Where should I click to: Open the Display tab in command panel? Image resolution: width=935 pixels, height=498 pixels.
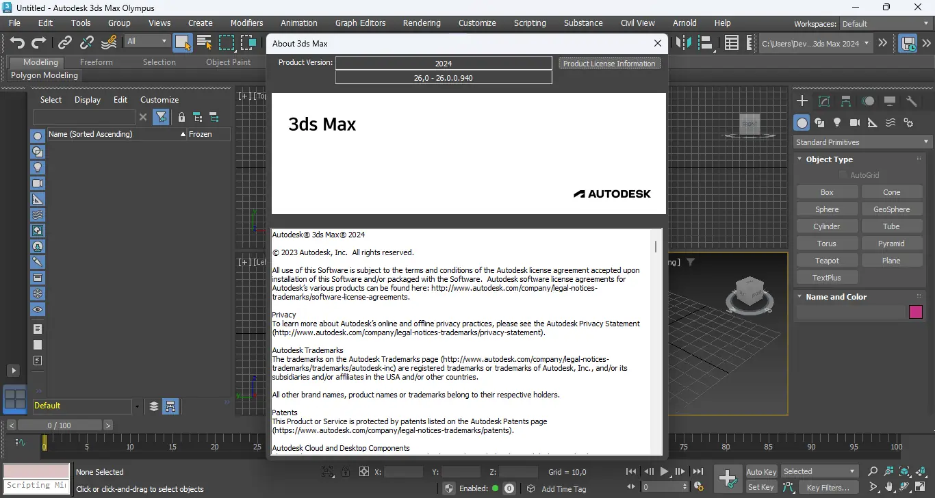tap(890, 101)
